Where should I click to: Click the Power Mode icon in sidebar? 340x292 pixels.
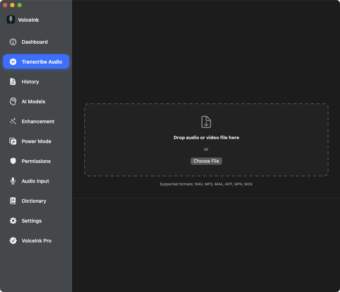pos(13,141)
